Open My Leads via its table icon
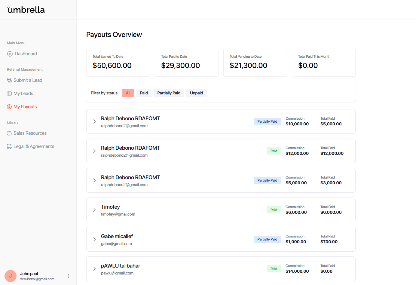The width and height of the screenshot is (416, 285). tap(9, 93)
